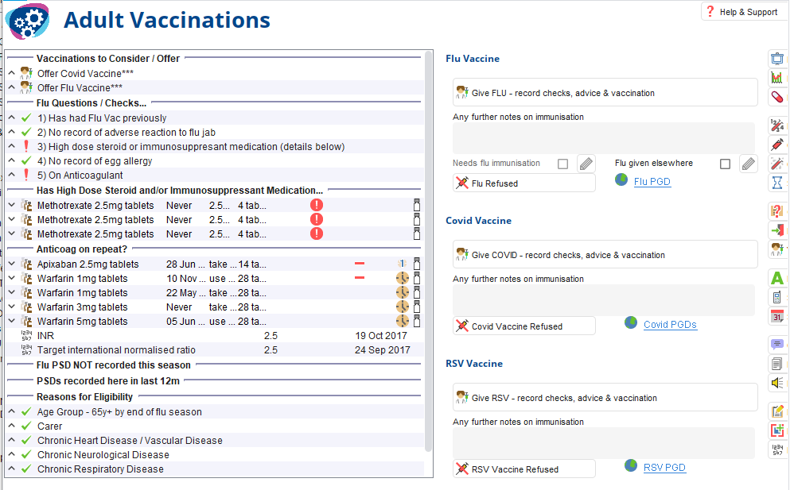Tick the Needs flu immunisation checkbox
Image resolution: width=794 pixels, height=490 pixels.
pos(562,164)
